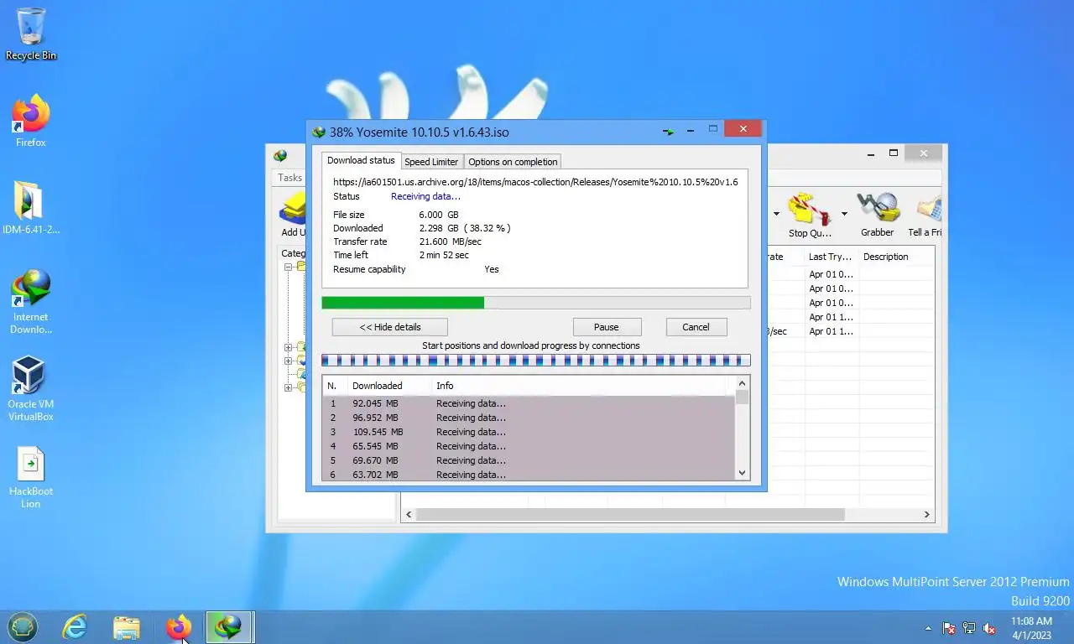Click the main window scroll left arrow
The height and width of the screenshot is (644, 1074).
tap(408, 514)
